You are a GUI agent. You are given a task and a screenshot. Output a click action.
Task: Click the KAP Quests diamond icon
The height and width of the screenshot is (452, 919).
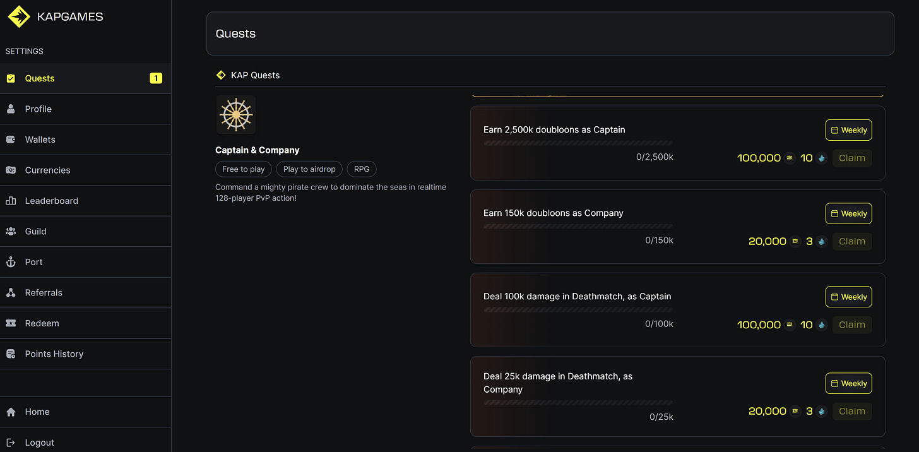pos(221,74)
